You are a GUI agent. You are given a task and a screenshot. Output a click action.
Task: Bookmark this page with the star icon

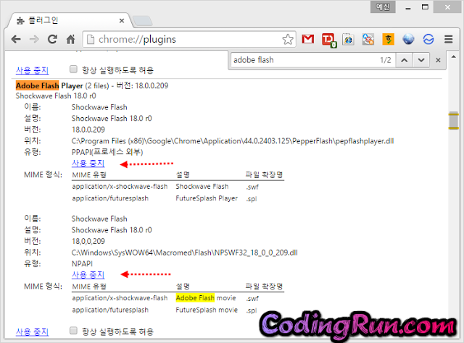pyautogui.click(x=288, y=39)
